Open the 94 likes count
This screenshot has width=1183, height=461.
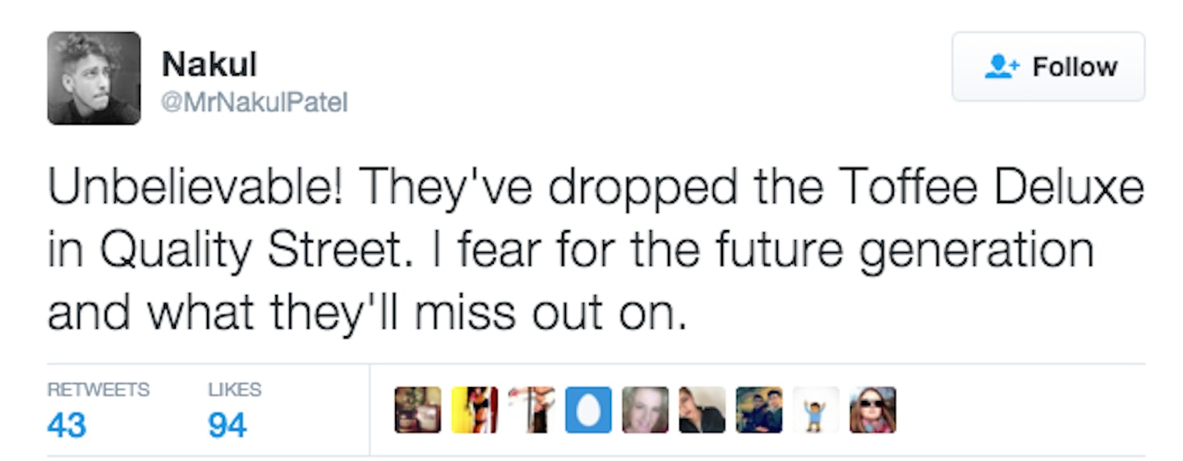click(228, 426)
